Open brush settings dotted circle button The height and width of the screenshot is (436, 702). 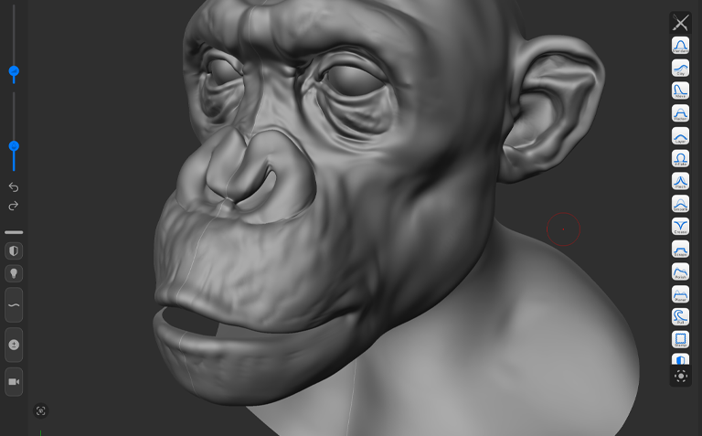click(x=680, y=376)
